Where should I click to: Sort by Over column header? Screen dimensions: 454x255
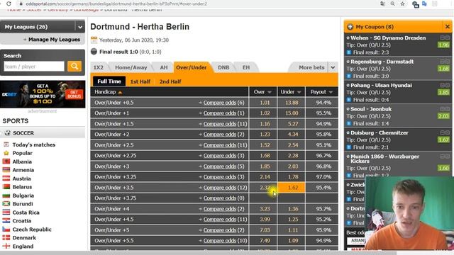point(262,92)
